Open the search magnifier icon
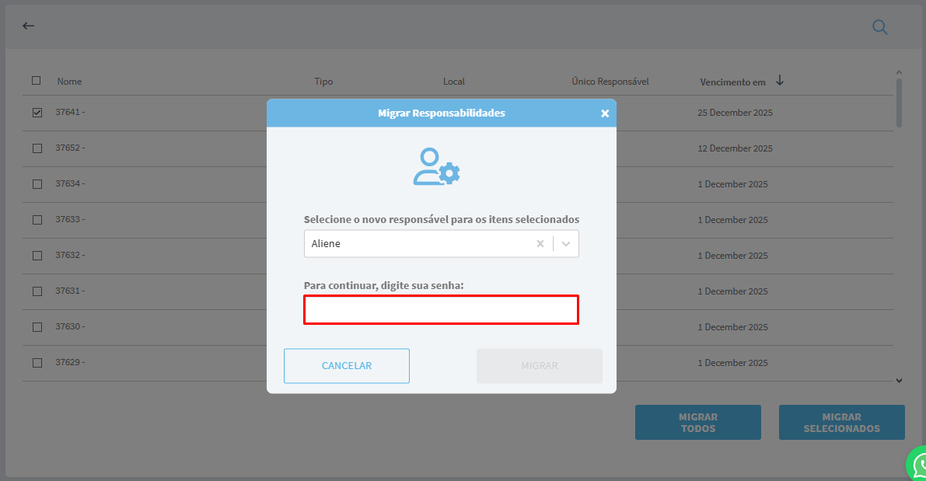Image resolution: width=926 pixels, height=481 pixels. pyautogui.click(x=879, y=27)
